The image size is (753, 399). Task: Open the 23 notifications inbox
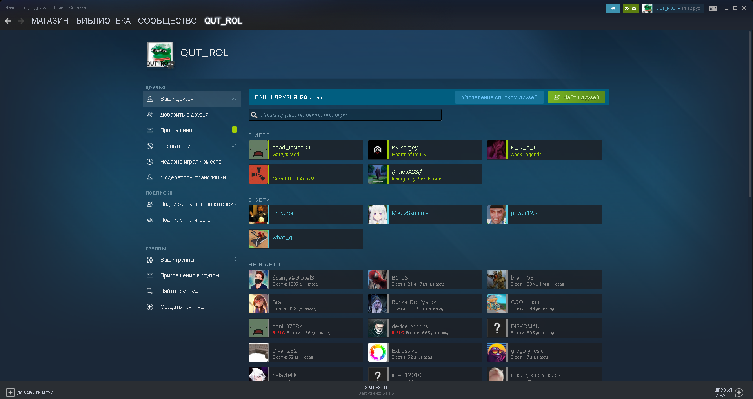point(631,8)
